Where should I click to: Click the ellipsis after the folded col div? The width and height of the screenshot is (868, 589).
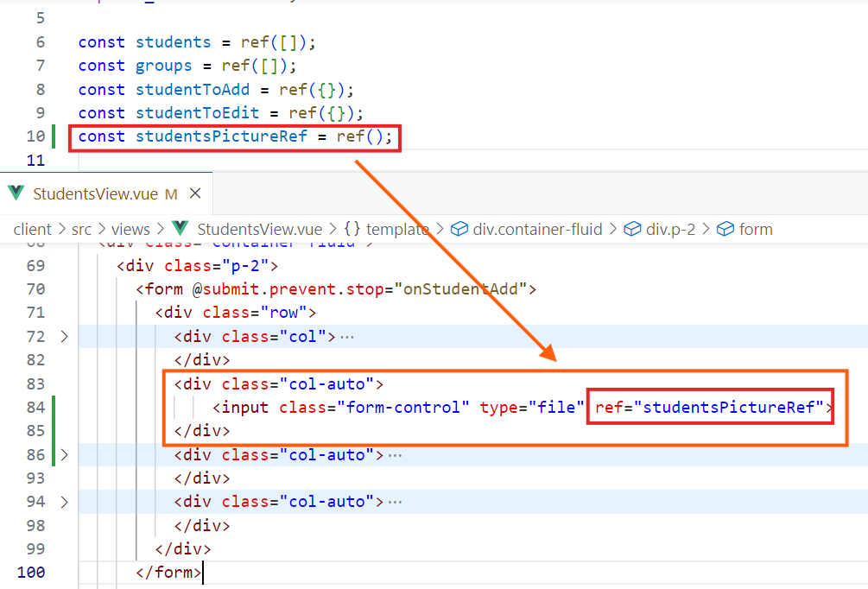click(347, 337)
